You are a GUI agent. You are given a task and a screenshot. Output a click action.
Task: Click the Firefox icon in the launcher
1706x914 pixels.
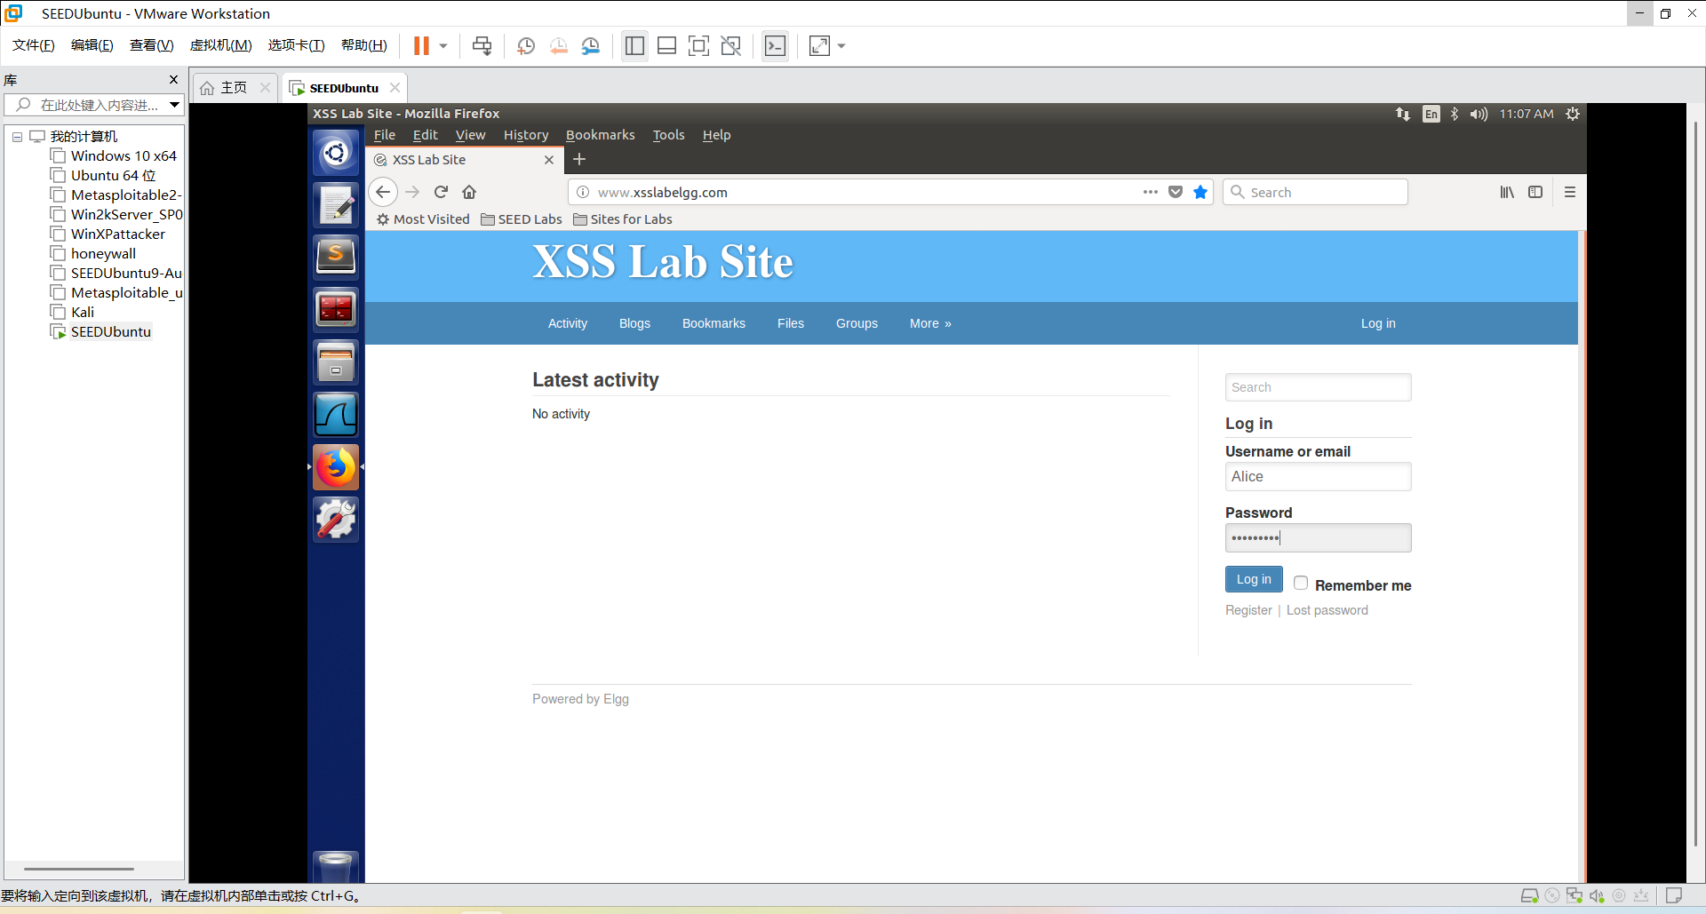tap(336, 467)
